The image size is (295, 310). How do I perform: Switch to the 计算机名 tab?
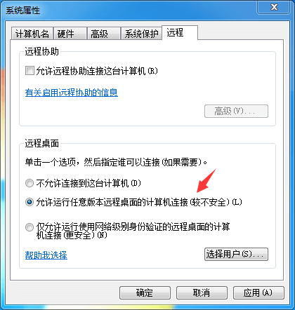point(32,34)
